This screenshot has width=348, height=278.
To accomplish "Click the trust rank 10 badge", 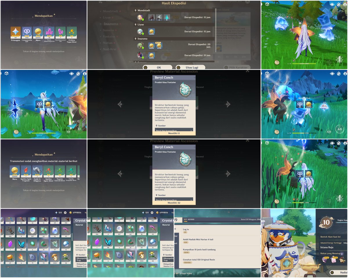I will pos(326,222).
